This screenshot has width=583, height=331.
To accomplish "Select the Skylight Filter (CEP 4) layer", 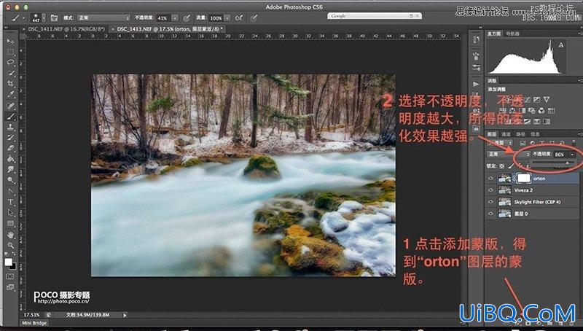I will point(532,202).
